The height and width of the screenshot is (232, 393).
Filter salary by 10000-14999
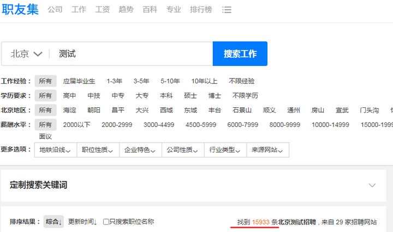click(330, 125)
